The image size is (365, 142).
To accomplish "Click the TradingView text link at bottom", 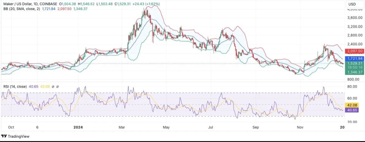I will click(x=19, y=137).
